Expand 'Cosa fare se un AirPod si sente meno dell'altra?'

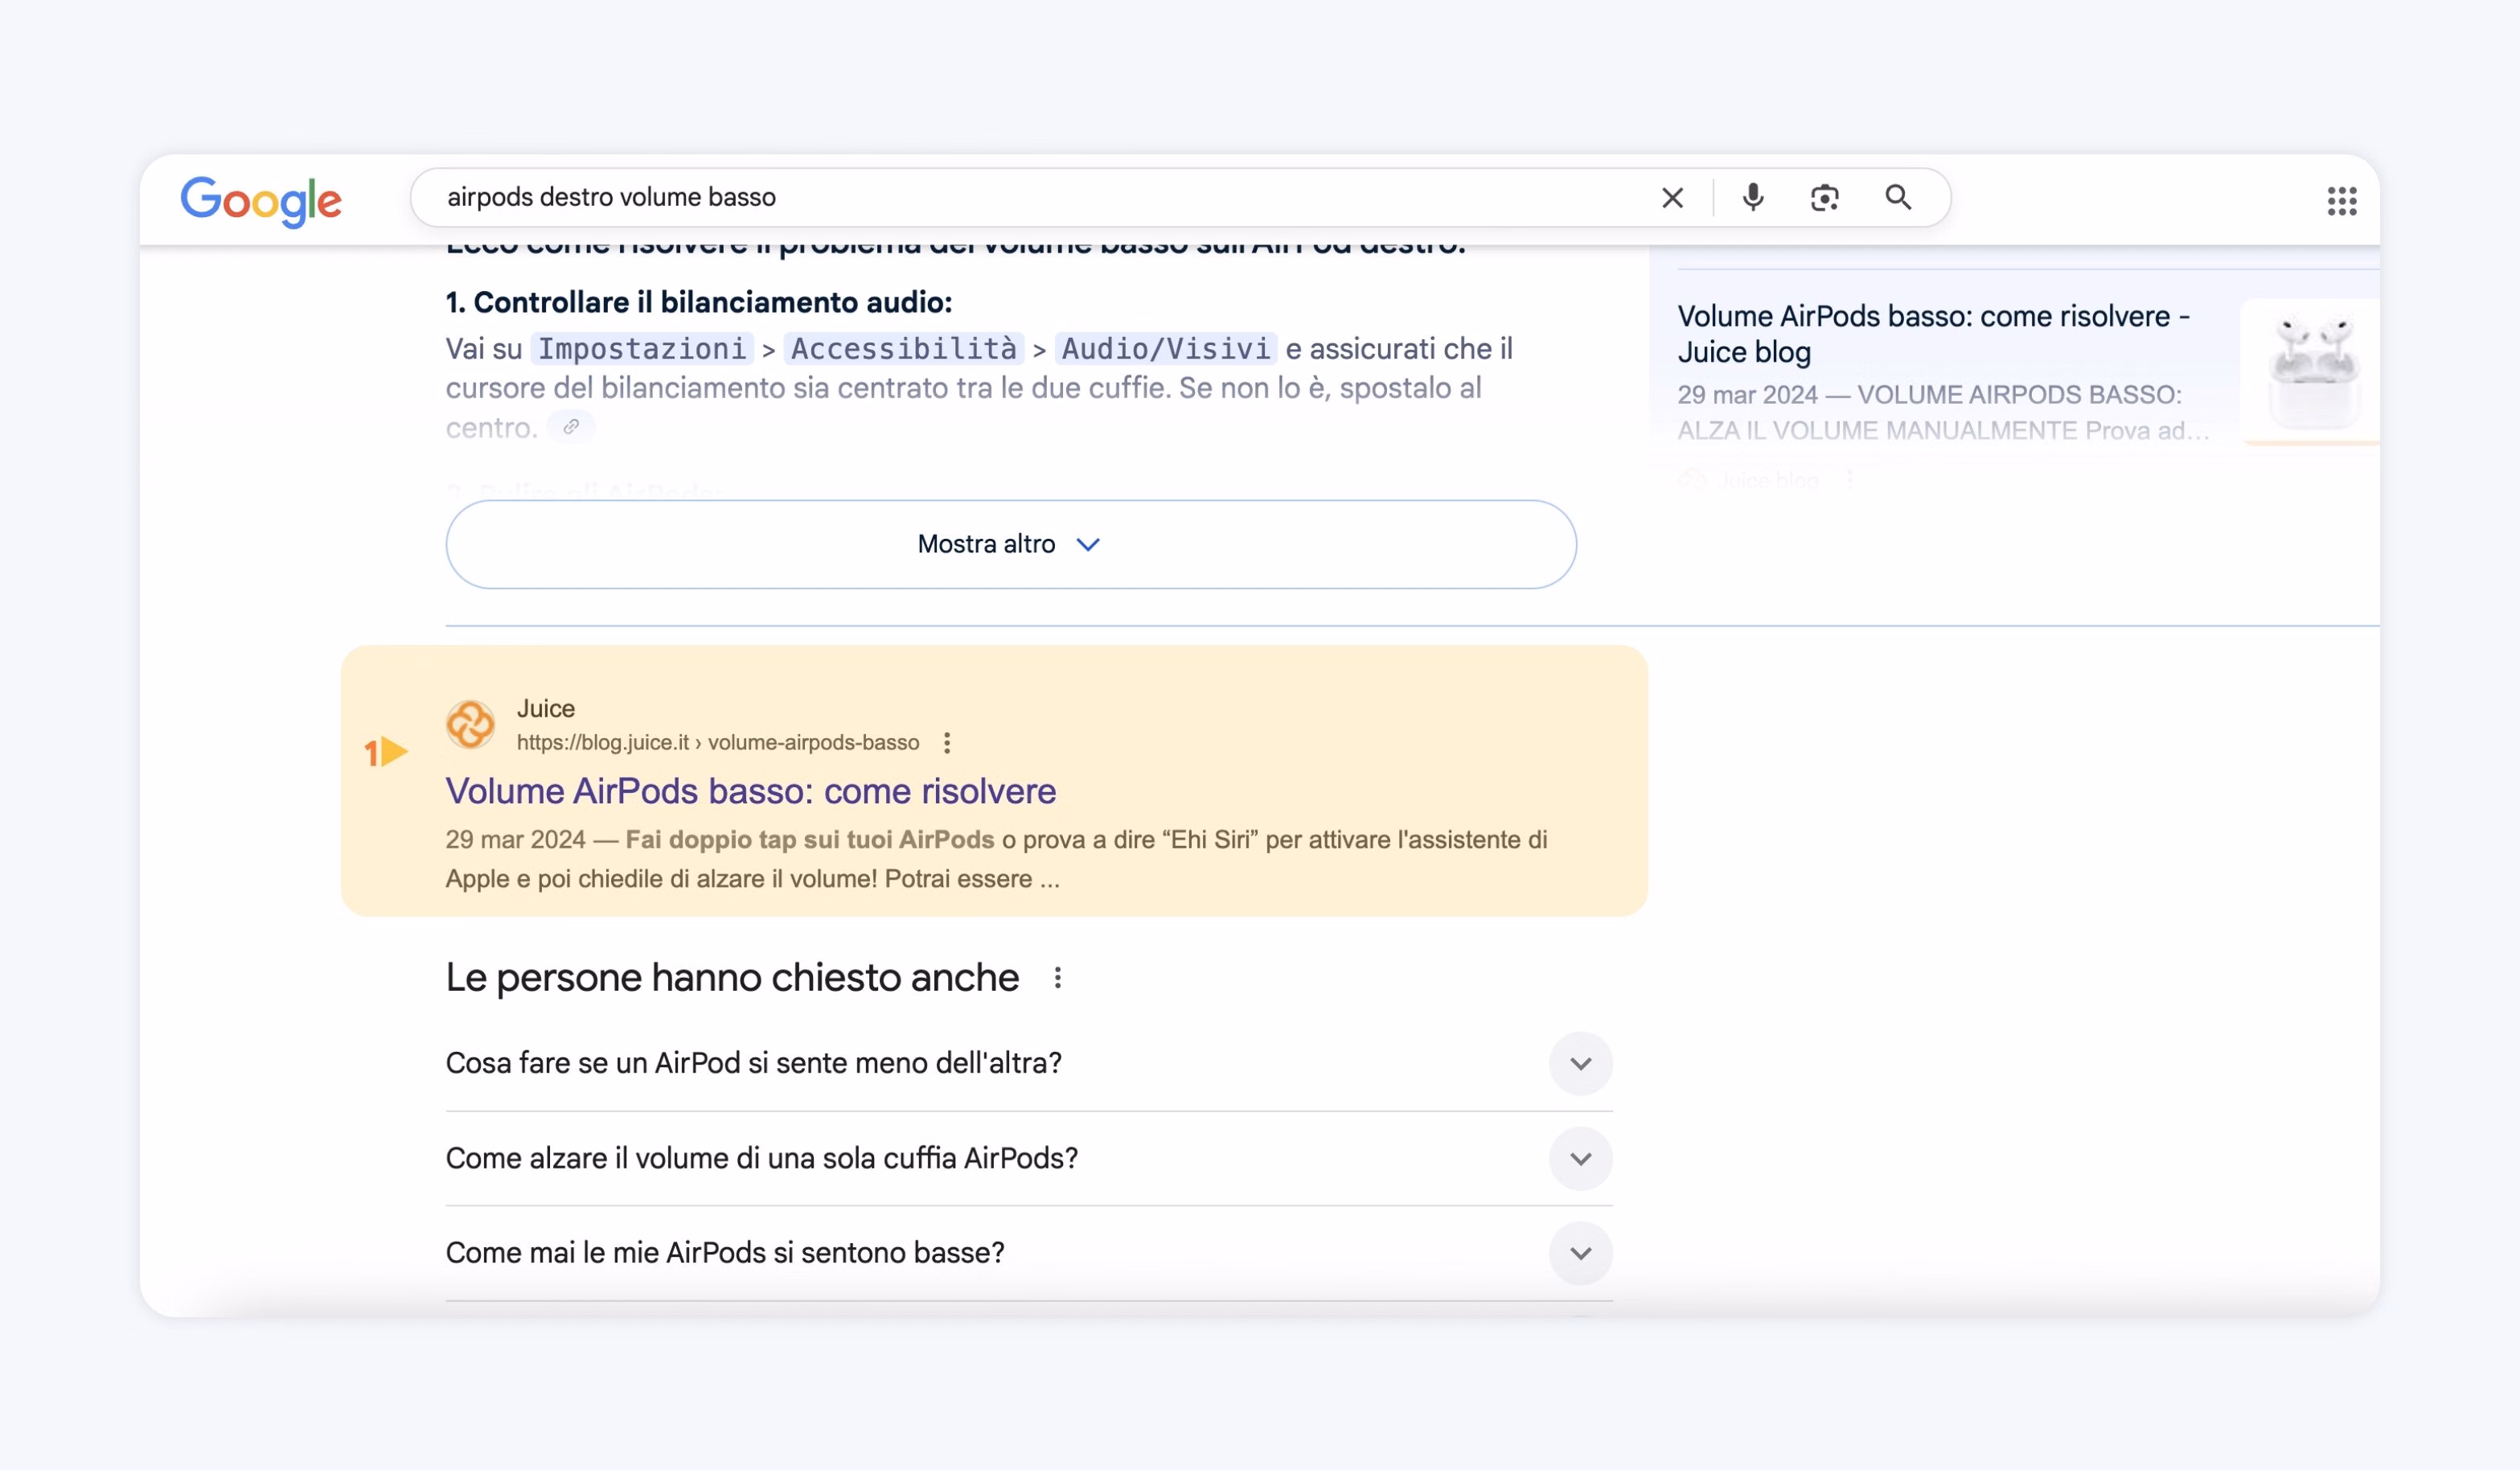click(1029, 1063)
